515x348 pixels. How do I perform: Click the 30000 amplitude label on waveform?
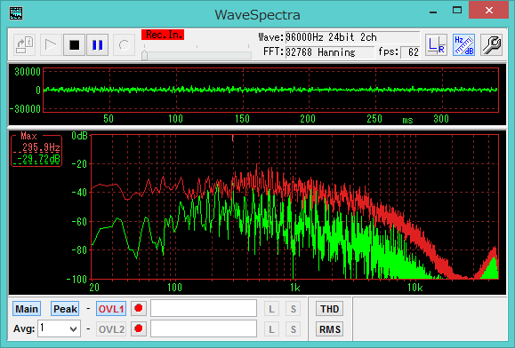pyautogui.click(x=28, y=72)
